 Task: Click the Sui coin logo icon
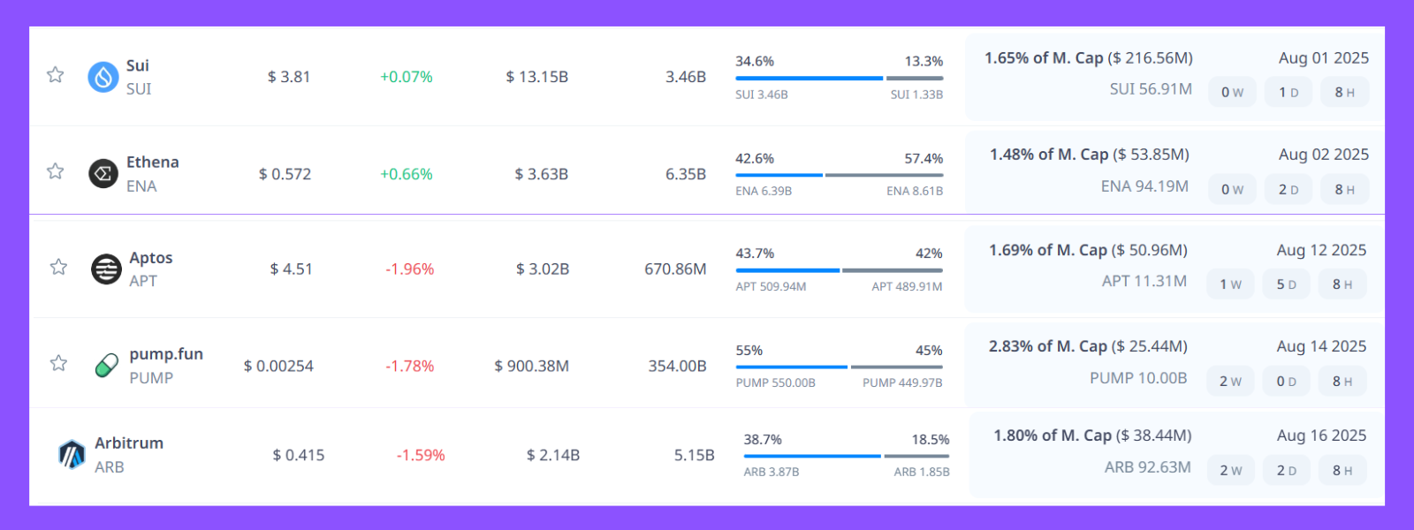[103, 77]
